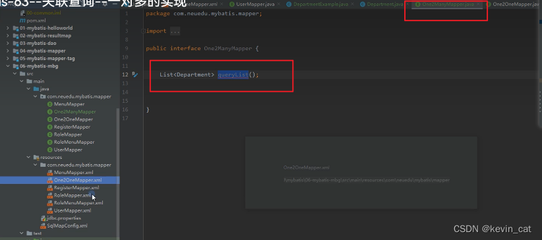The width and height of the screenshot is (542, 240).
Task: Click the XML icon beside SqlMapConfig.xml
Action: 44,225
